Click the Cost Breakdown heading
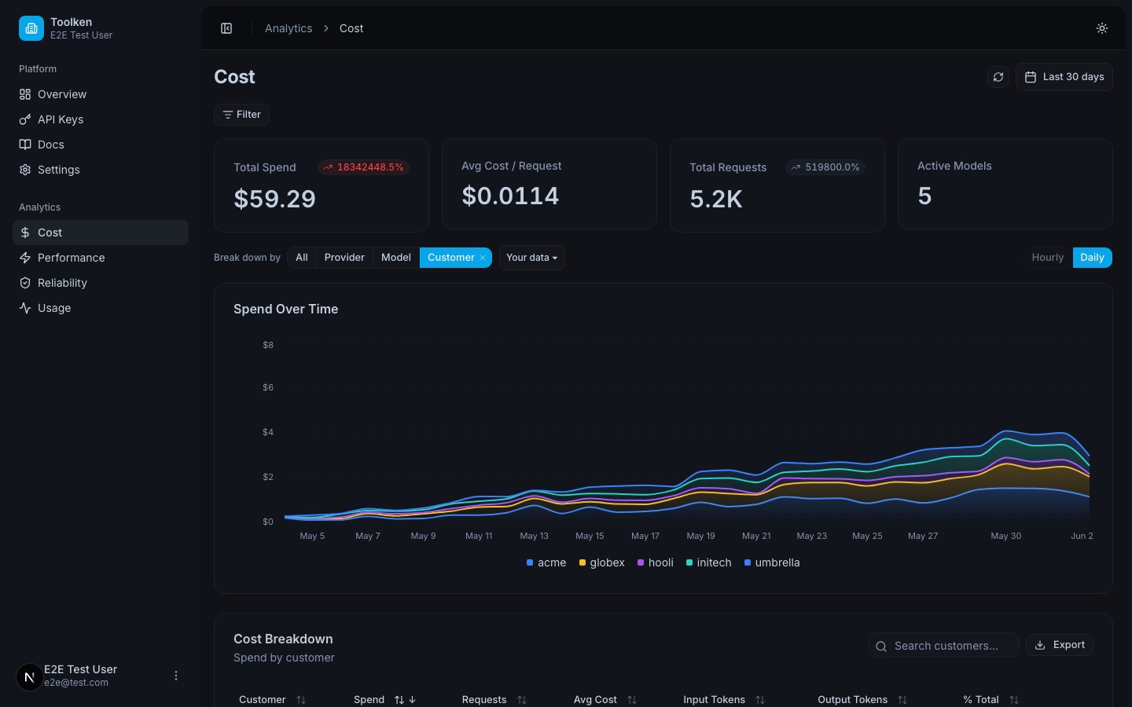1132x707 pixels. coord(283,639)
